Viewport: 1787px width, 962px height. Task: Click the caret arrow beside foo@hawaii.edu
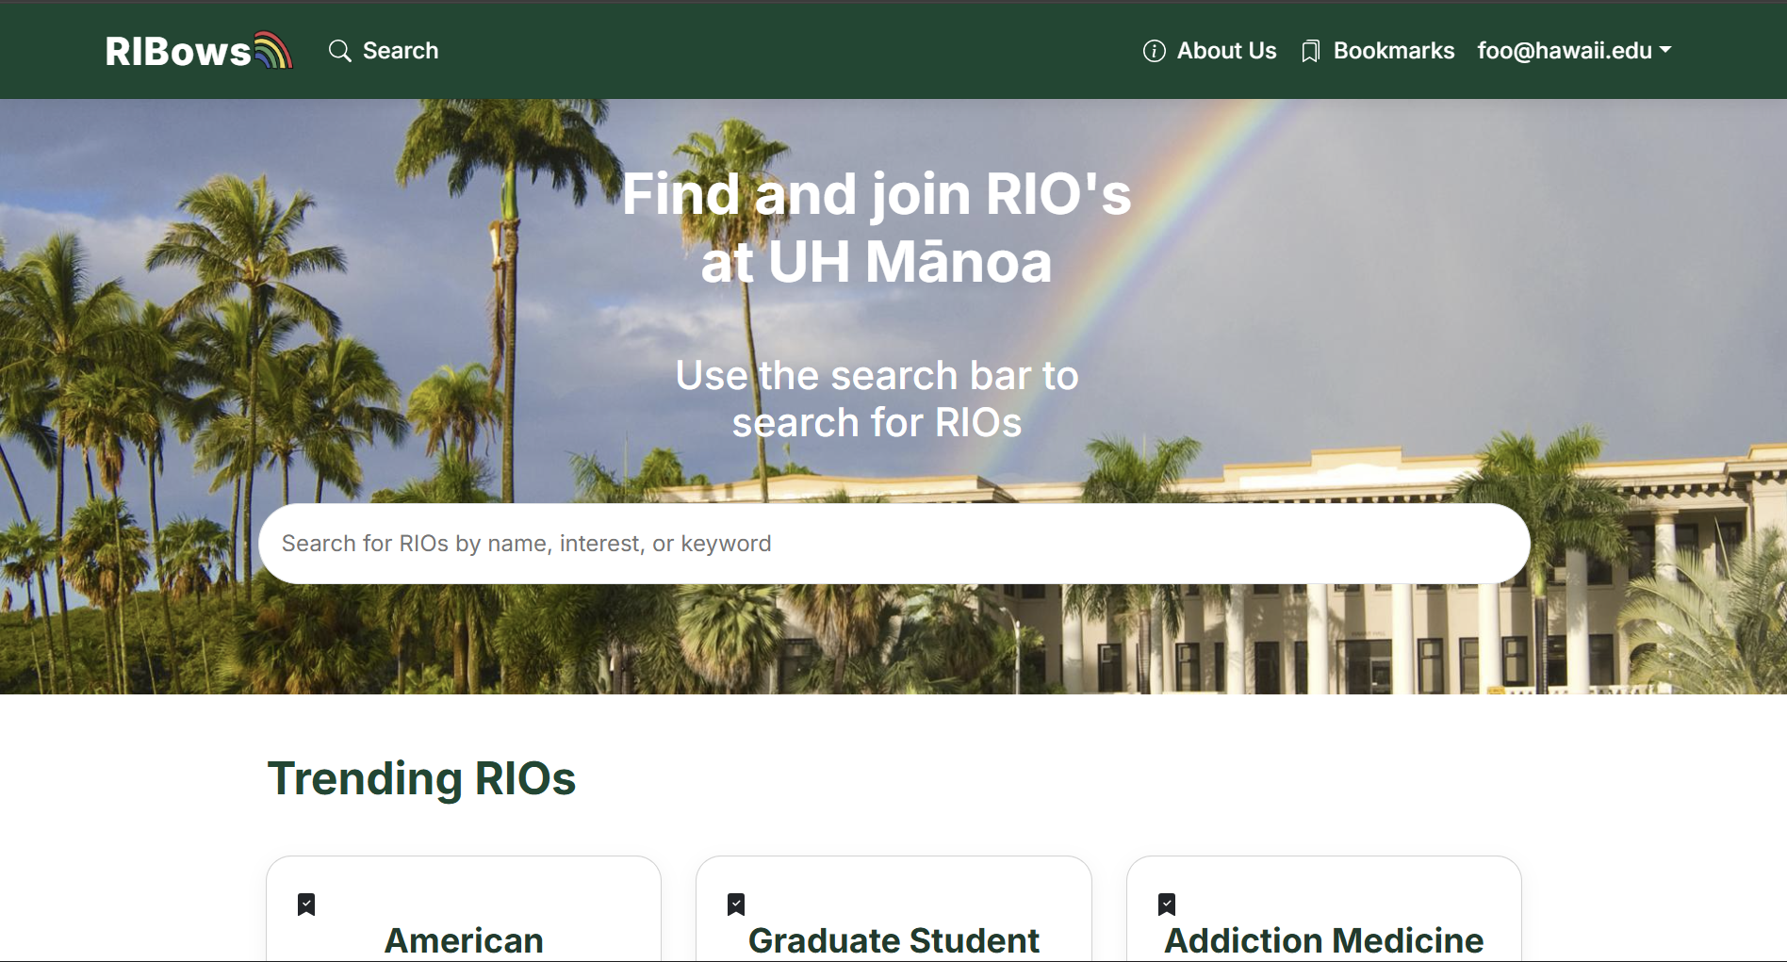(x=1665, y=50)
